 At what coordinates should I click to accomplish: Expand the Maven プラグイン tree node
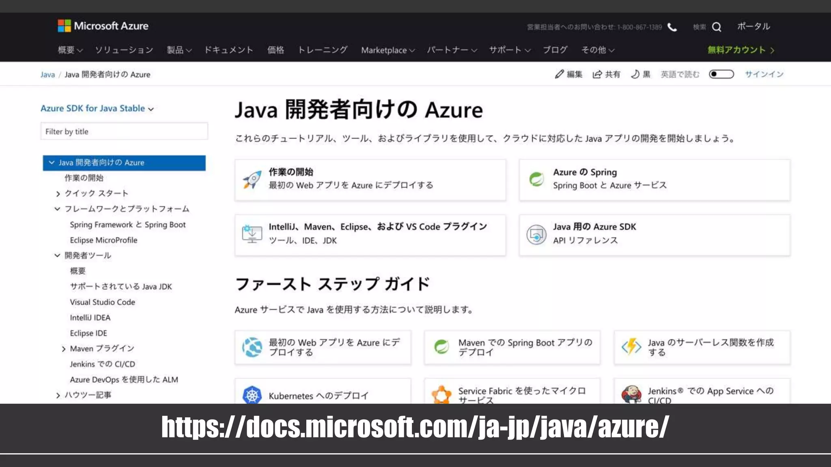pos(64,349)
